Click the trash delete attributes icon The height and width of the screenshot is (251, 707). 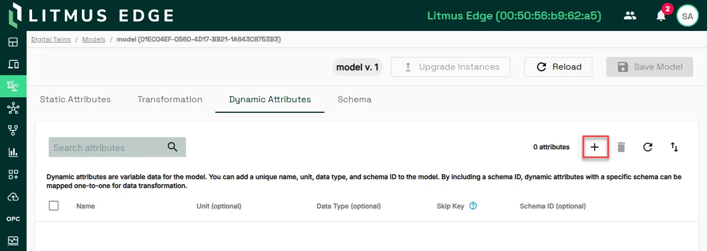[x=621, y=147]
